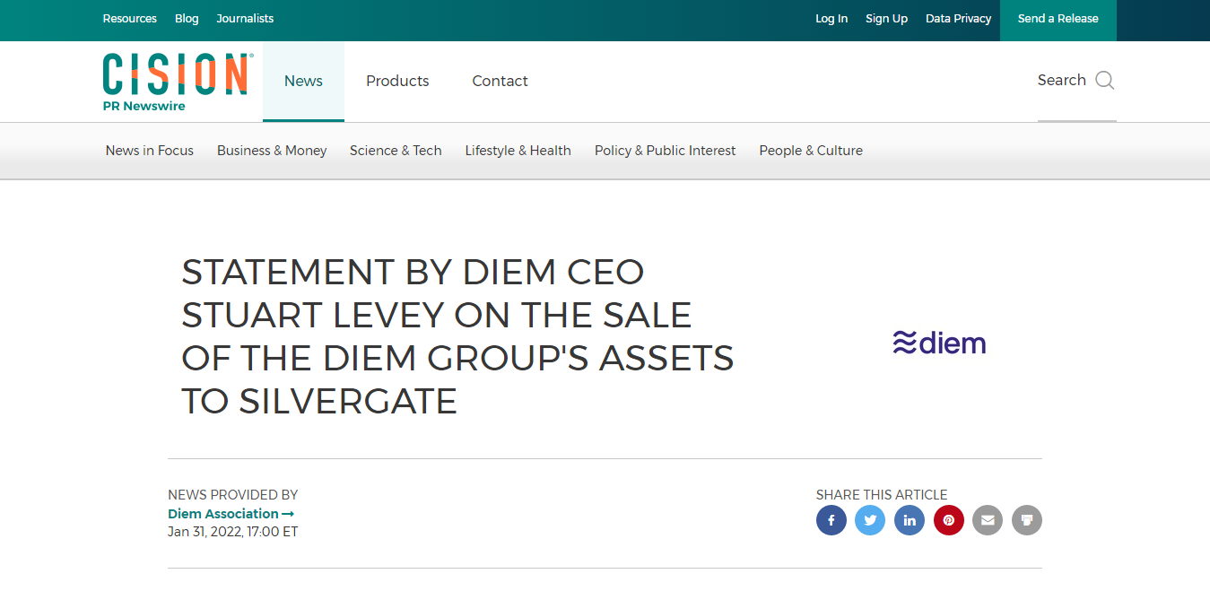Pin article with Pinterest icon
The height and width of the screenshot is (591, 1210).
[949, 520]
